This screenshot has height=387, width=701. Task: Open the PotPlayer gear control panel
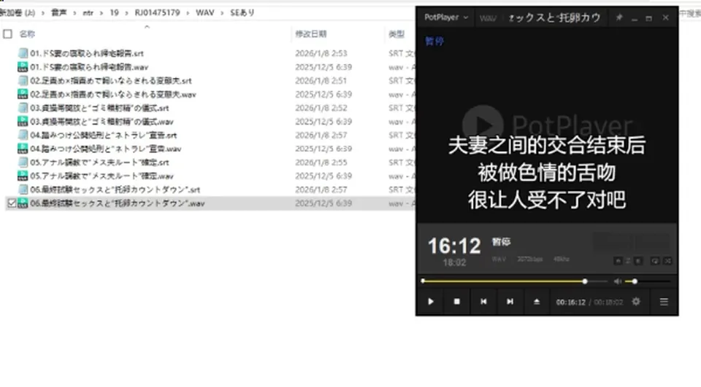636,302
